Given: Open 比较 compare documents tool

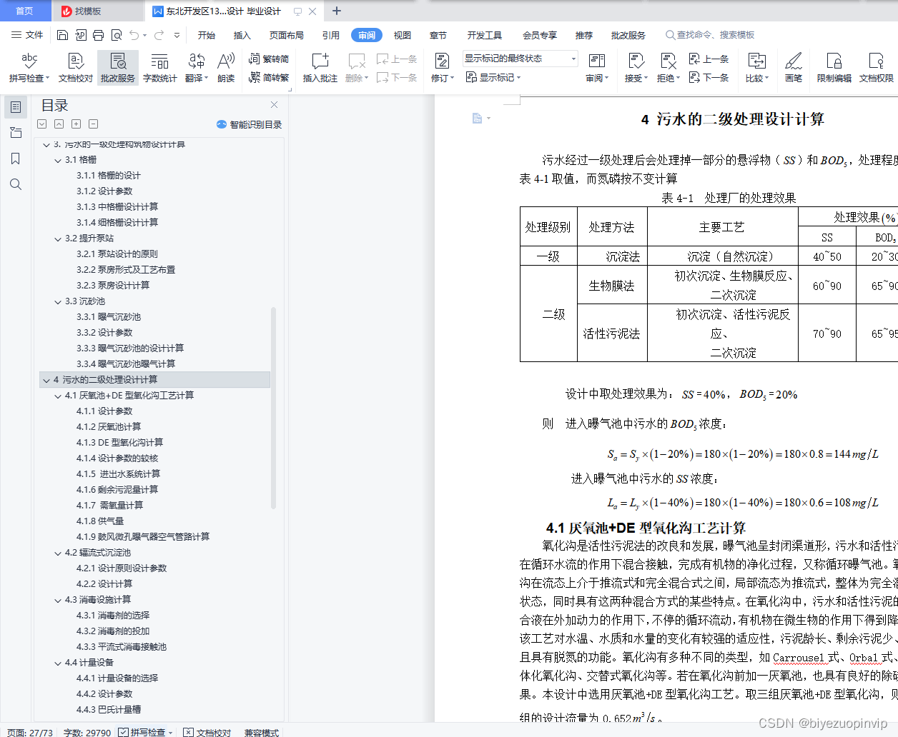Looking at the screenshot, I should coord(757,68).
